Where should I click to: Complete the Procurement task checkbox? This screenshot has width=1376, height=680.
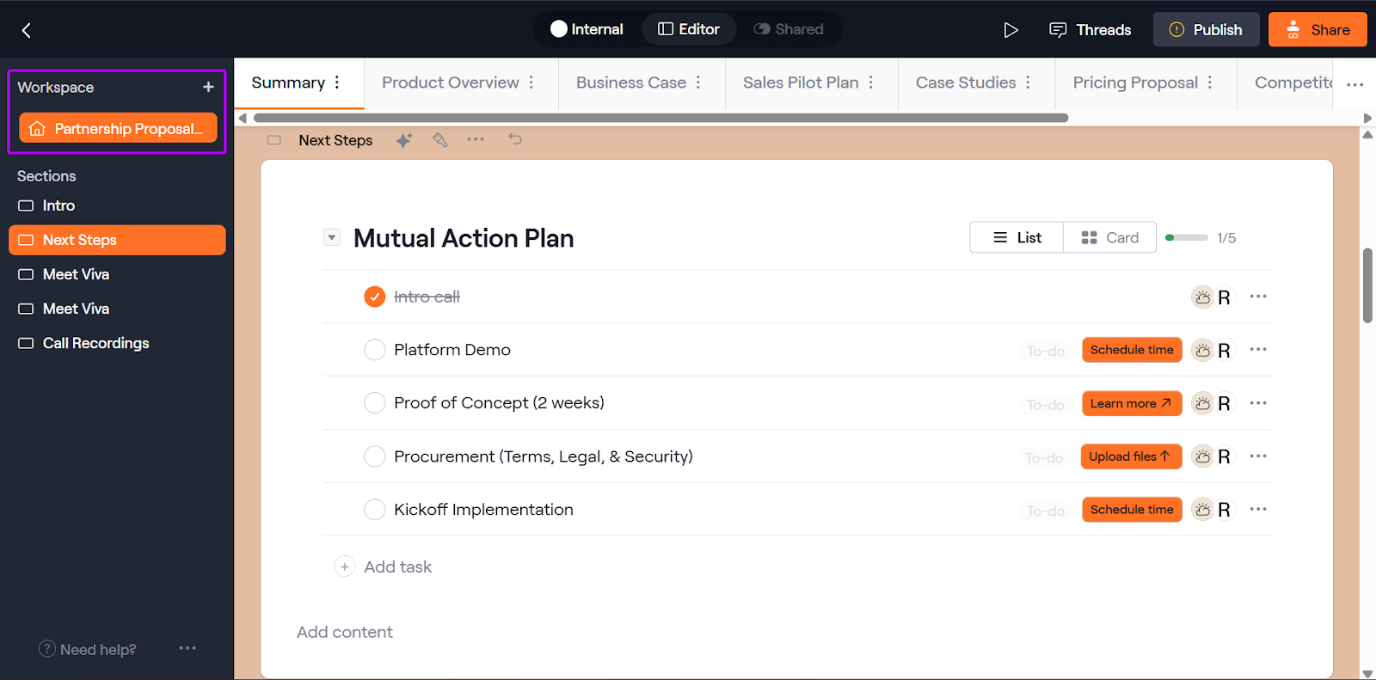(375, 456)
